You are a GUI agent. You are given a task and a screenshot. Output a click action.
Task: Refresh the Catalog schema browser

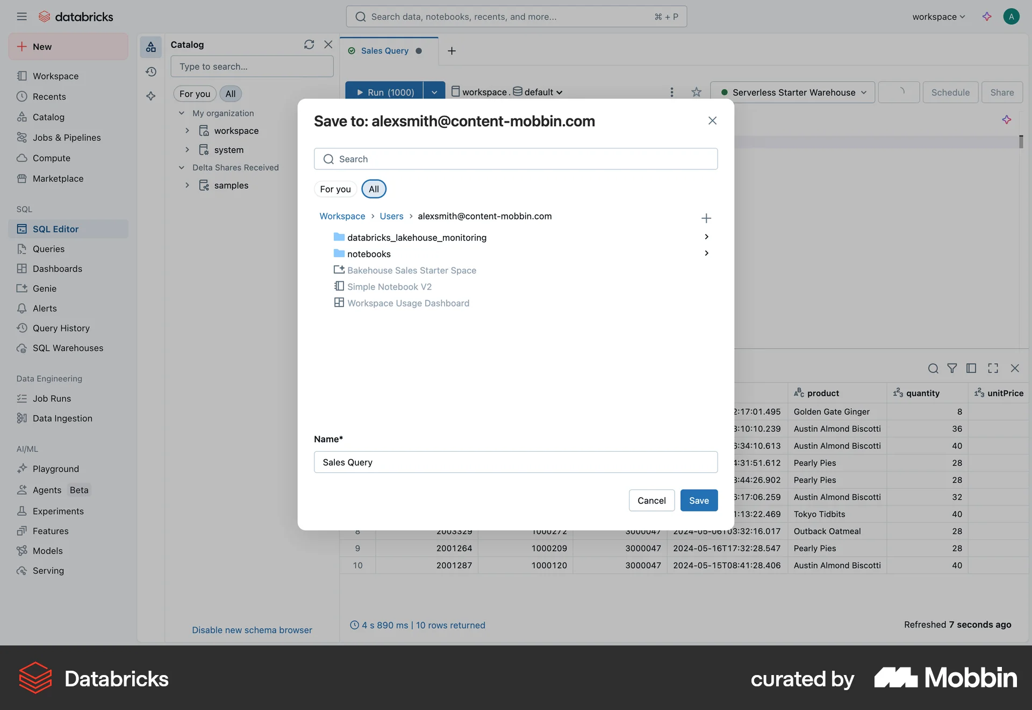click(309, 44)
